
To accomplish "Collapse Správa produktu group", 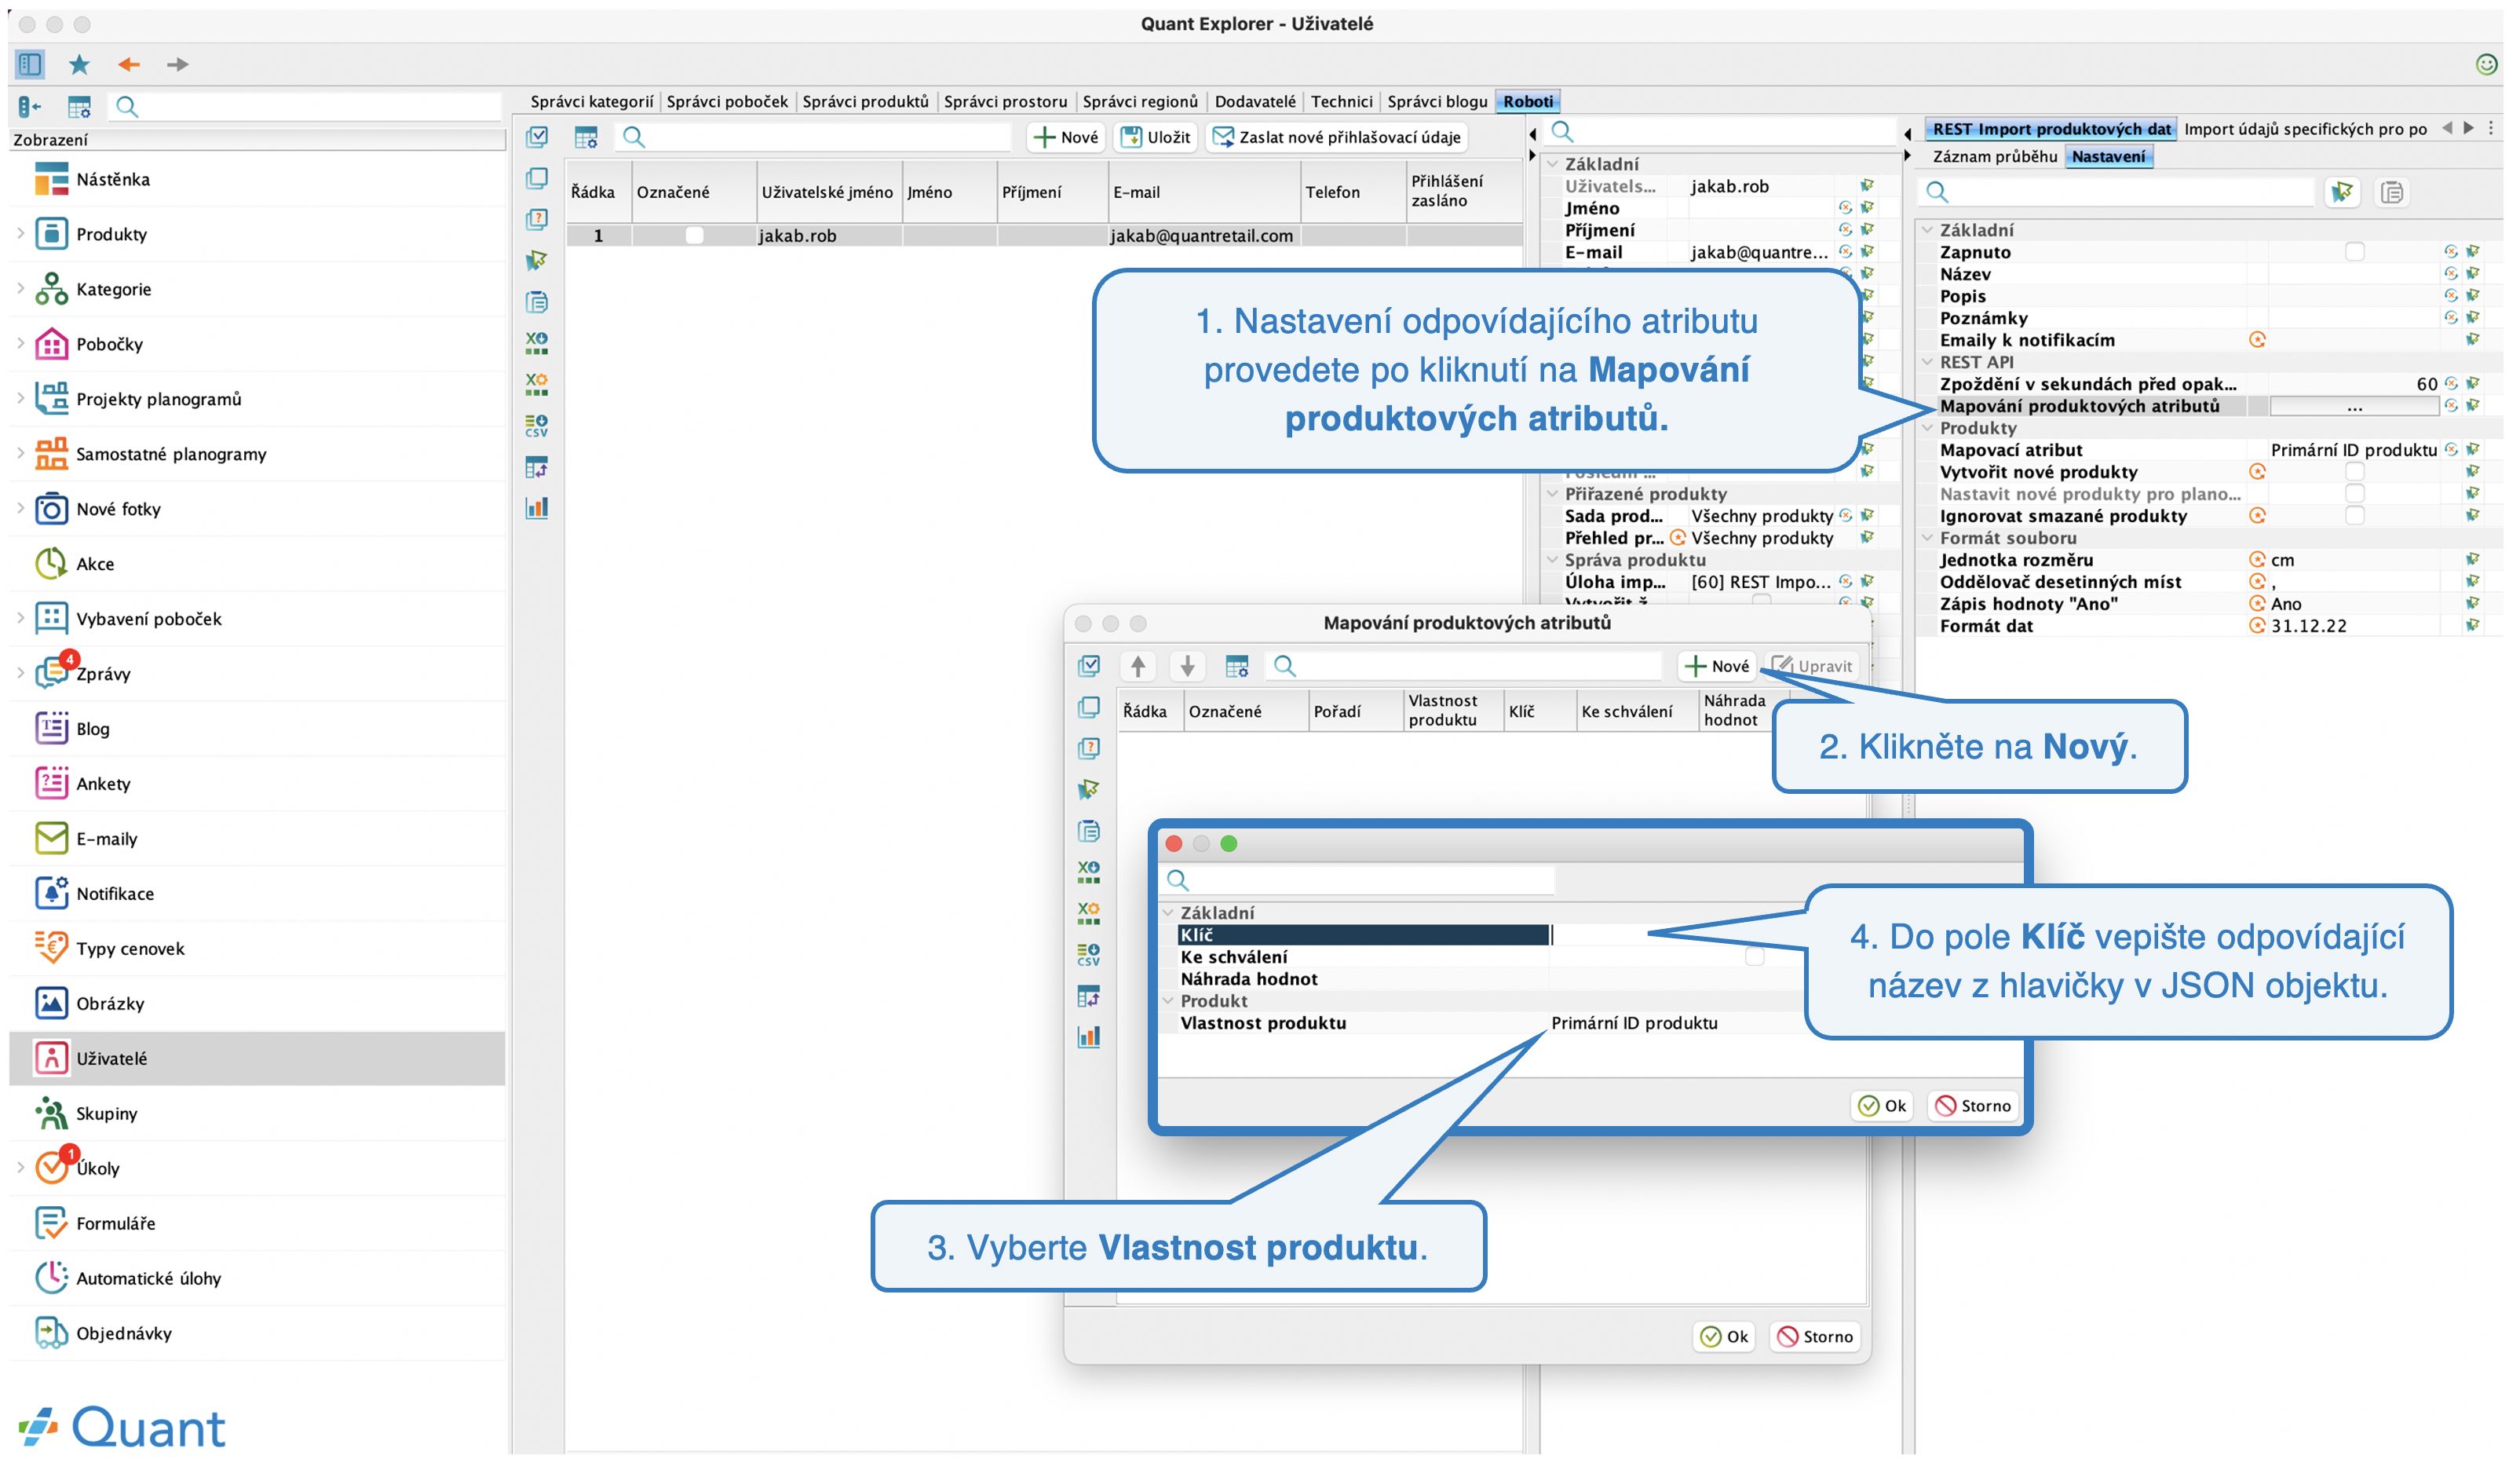I will click(1552, 560).
